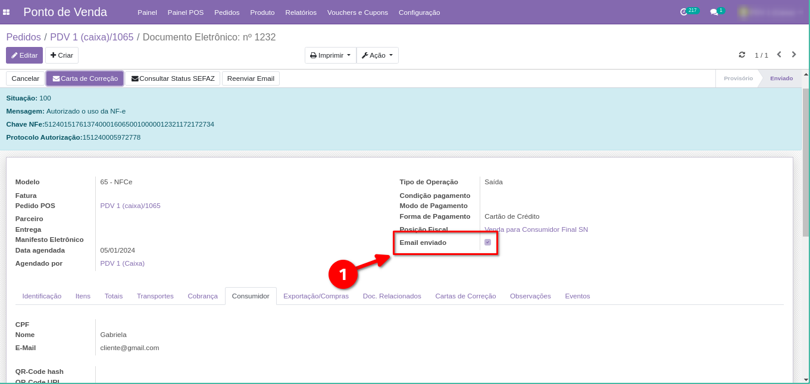Expand the Imprimir dropdown
This screenshot has height=384, width=810.
[330, 55]
